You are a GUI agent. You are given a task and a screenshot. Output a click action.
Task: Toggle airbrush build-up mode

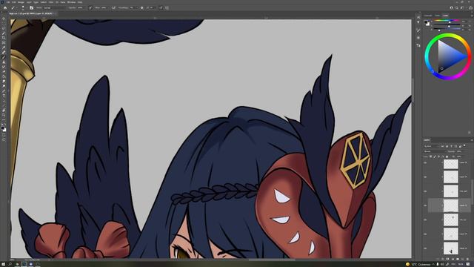pyautogui.click(x=113, y=8)
